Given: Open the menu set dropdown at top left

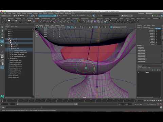Looking at the screenshot, I should (x=6, y=16).
